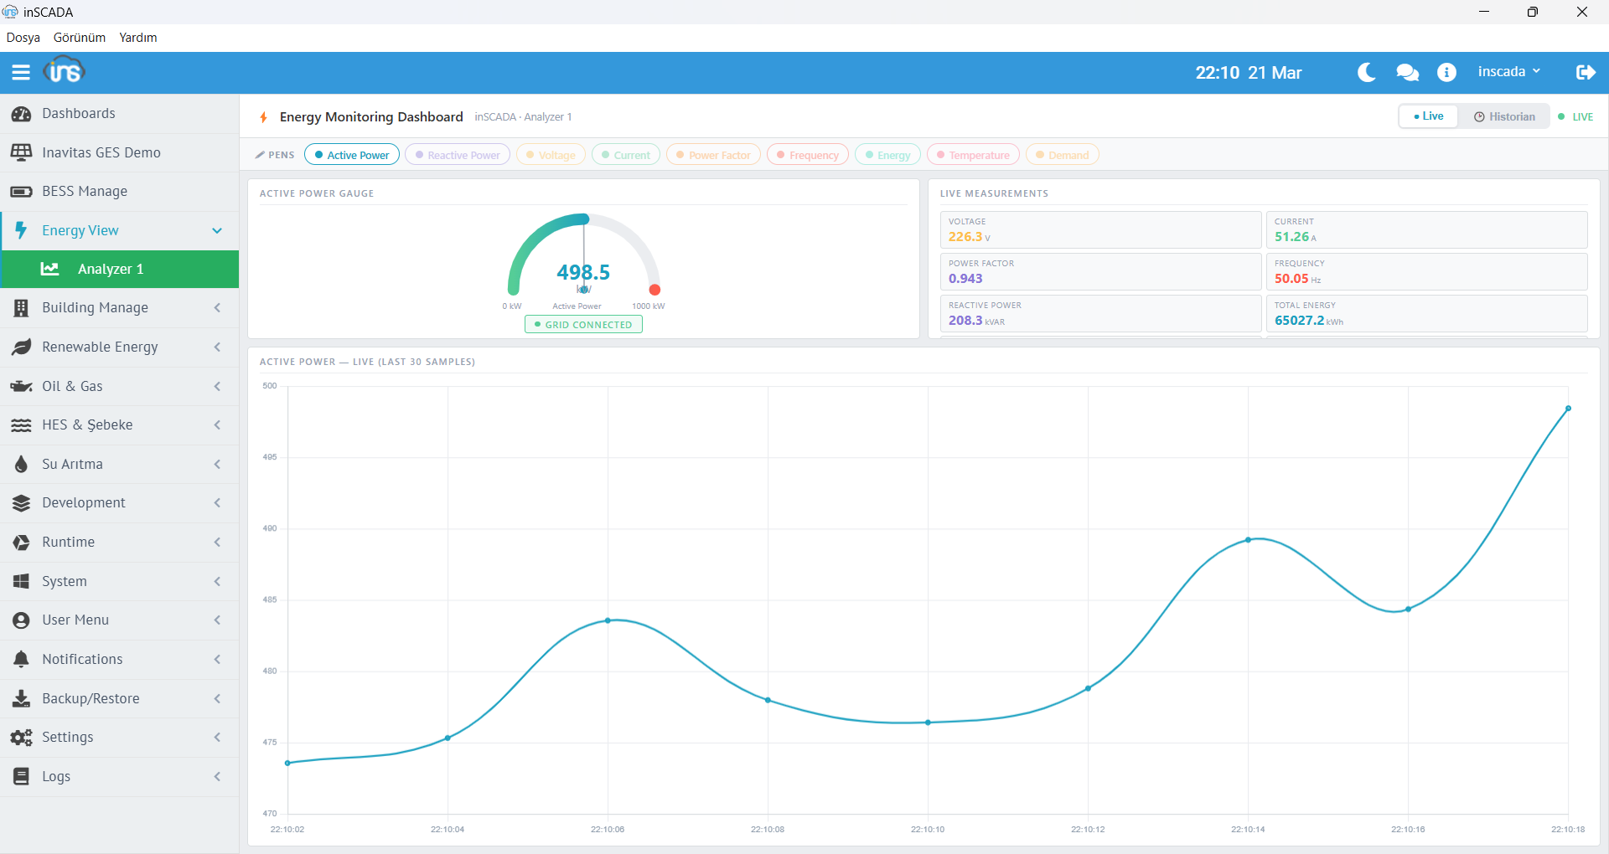Image resolution: width=1609 pixels, height=854 pixels.
Task: Toggle dark mode moon icon
Action: coord(1366,73)
